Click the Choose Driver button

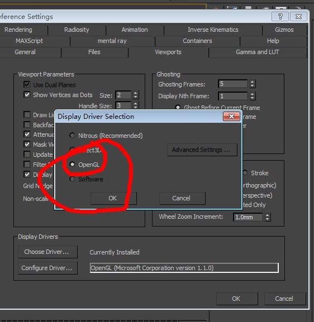coord(47,252)
